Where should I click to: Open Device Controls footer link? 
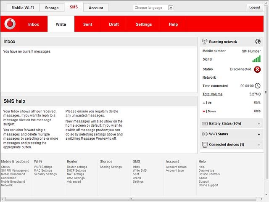coord(209,174)
